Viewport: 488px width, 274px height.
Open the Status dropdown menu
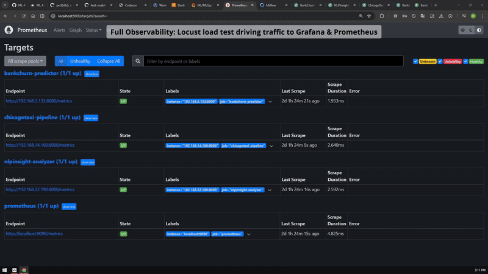tap(94, 30)
